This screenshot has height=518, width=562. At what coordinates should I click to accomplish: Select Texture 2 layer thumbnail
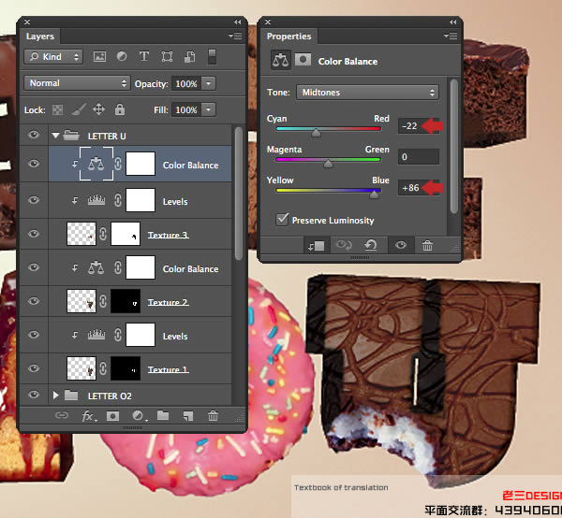81,301
